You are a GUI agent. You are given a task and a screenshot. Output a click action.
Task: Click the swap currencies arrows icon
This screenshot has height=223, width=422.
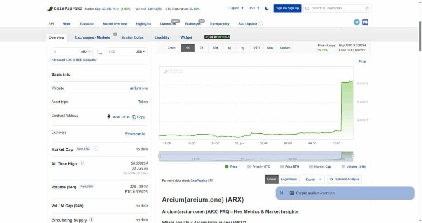click(99, 52)
